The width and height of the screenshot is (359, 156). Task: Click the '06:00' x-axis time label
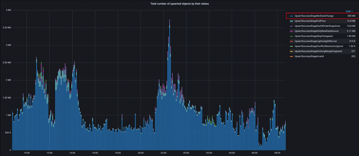point(255,153)
